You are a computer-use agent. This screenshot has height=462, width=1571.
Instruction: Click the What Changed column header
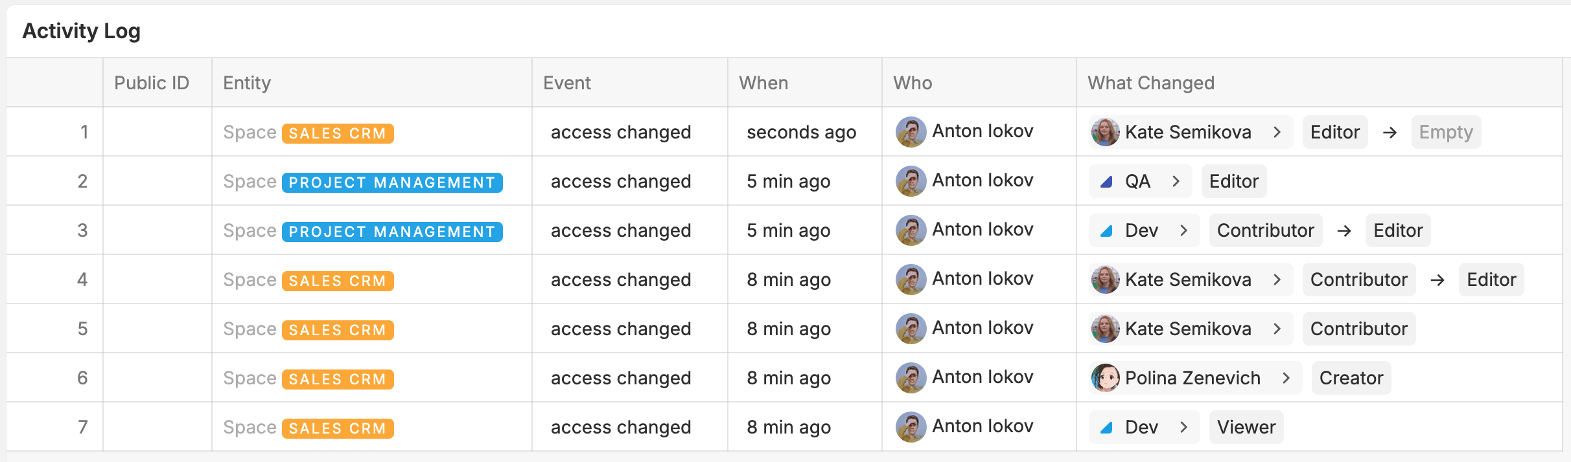pyautogui.click(x=1151, y=83)
